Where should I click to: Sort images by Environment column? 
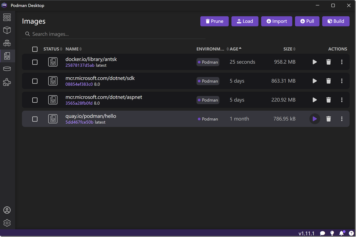click(213, 49)
